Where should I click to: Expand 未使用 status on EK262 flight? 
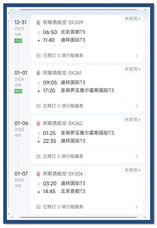point(133,120)
